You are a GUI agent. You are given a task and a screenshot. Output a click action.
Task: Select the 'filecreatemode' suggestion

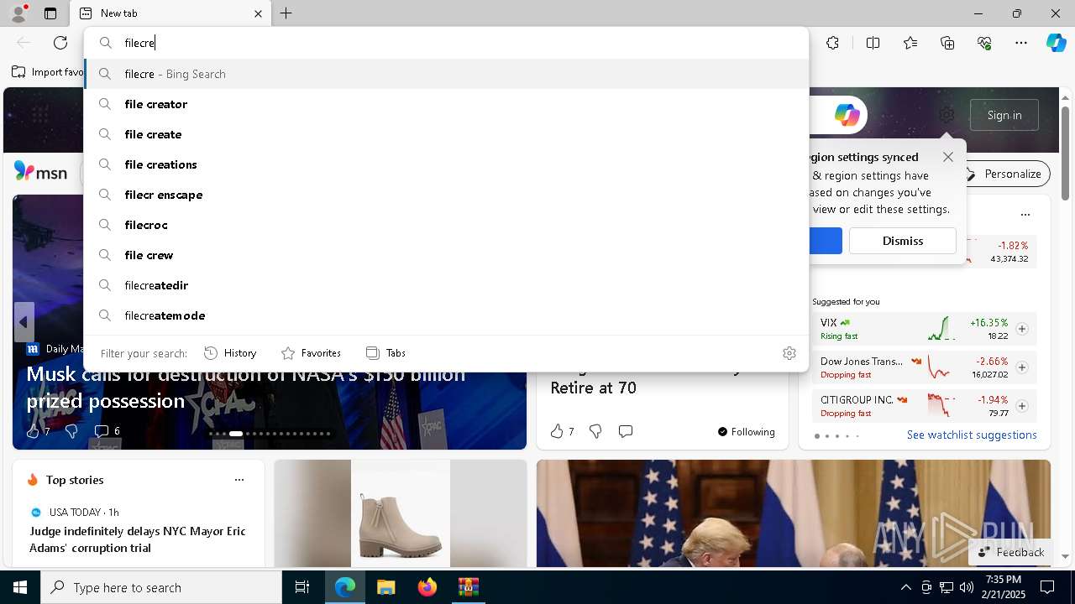447,315
